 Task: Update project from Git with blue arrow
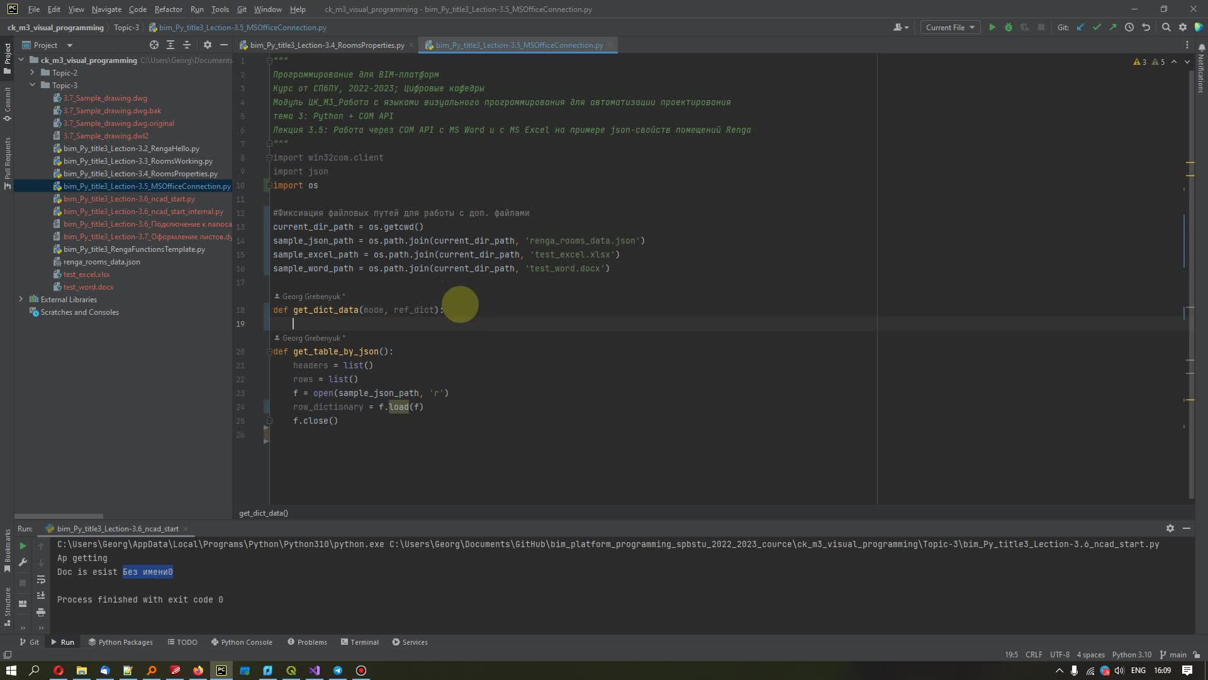[x=1080, y=27]
